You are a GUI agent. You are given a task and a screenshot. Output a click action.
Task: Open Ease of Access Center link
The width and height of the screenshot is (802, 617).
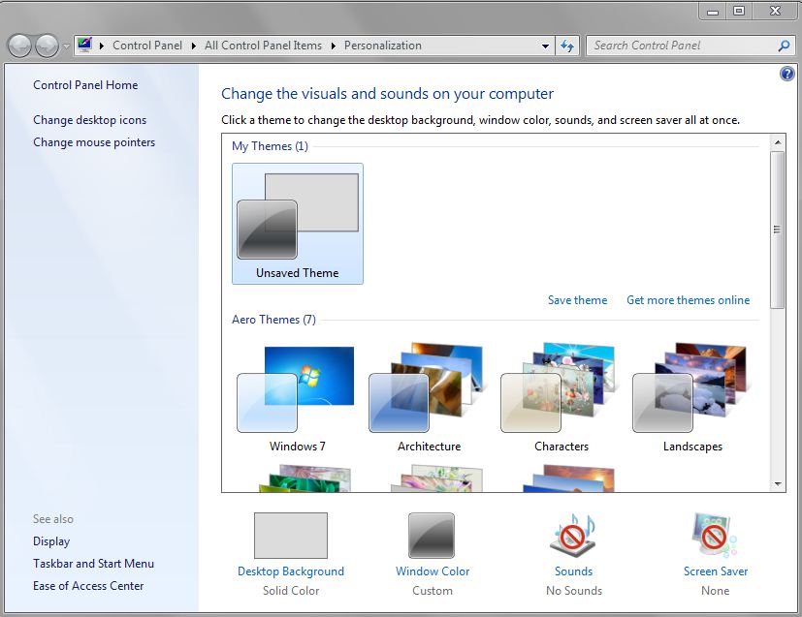point(88,586)
